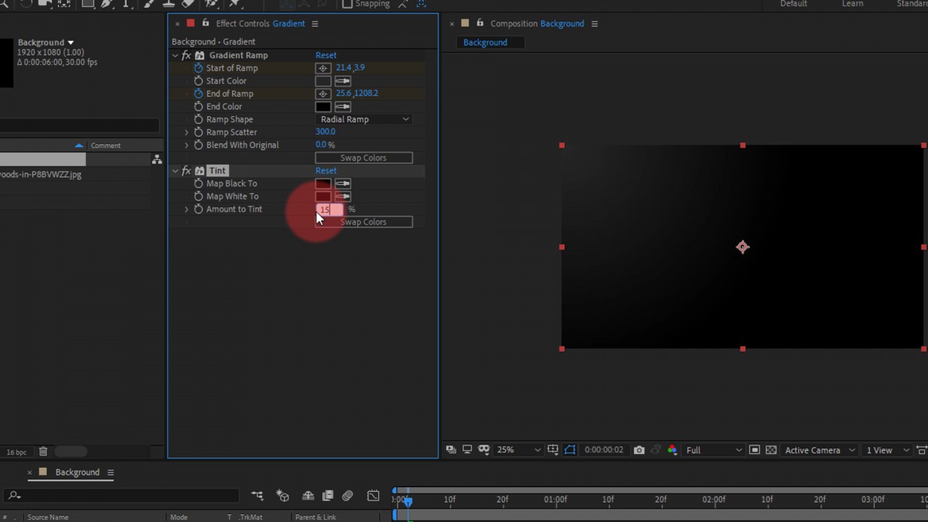The width and height of the screenshot is (928, 522).
Task: Open grid and guide options
Action: coord(553,450)
